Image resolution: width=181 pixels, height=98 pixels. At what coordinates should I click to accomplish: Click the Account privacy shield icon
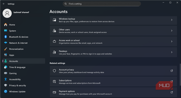coord(54,71)
